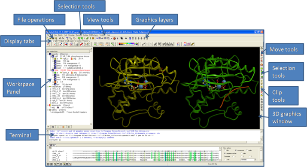Toggle the consensus checkbox in view options
307x167 pixels.
(x=236, y=150)
